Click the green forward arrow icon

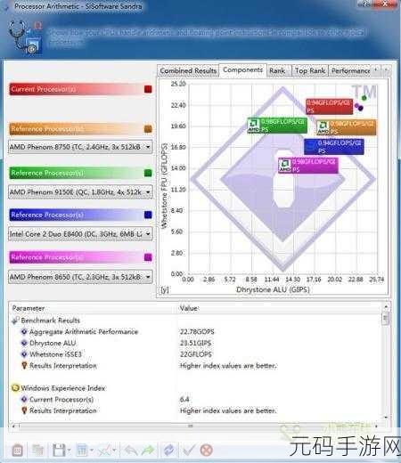click(x=148, y=451)
